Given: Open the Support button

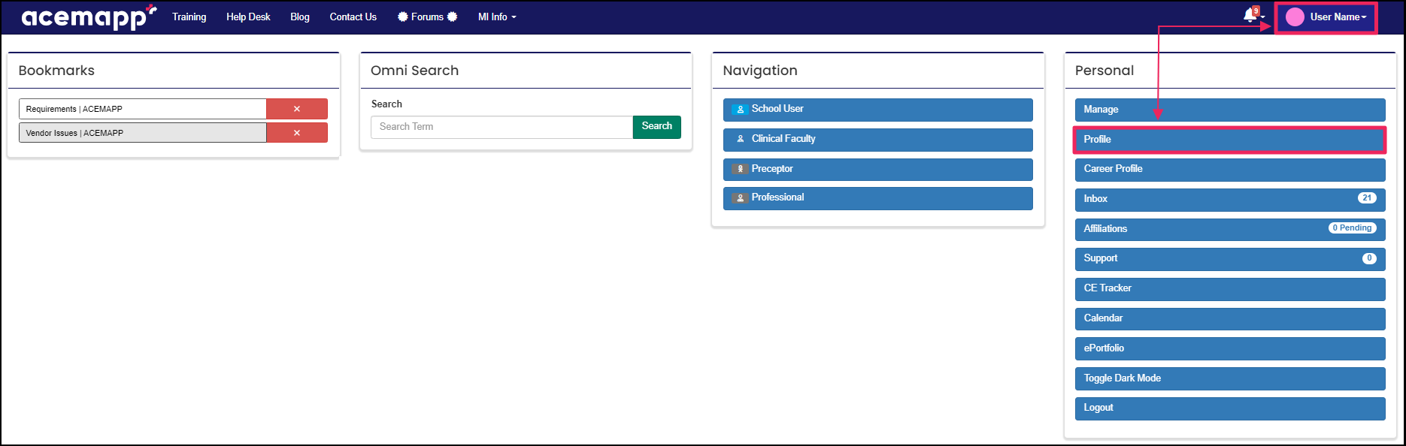Looking at the screenshot, I should pyautogui.click(x=1230, y=259).
